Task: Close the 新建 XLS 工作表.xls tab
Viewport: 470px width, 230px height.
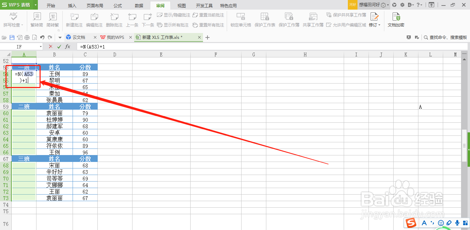Action: (x=200, y=37)
